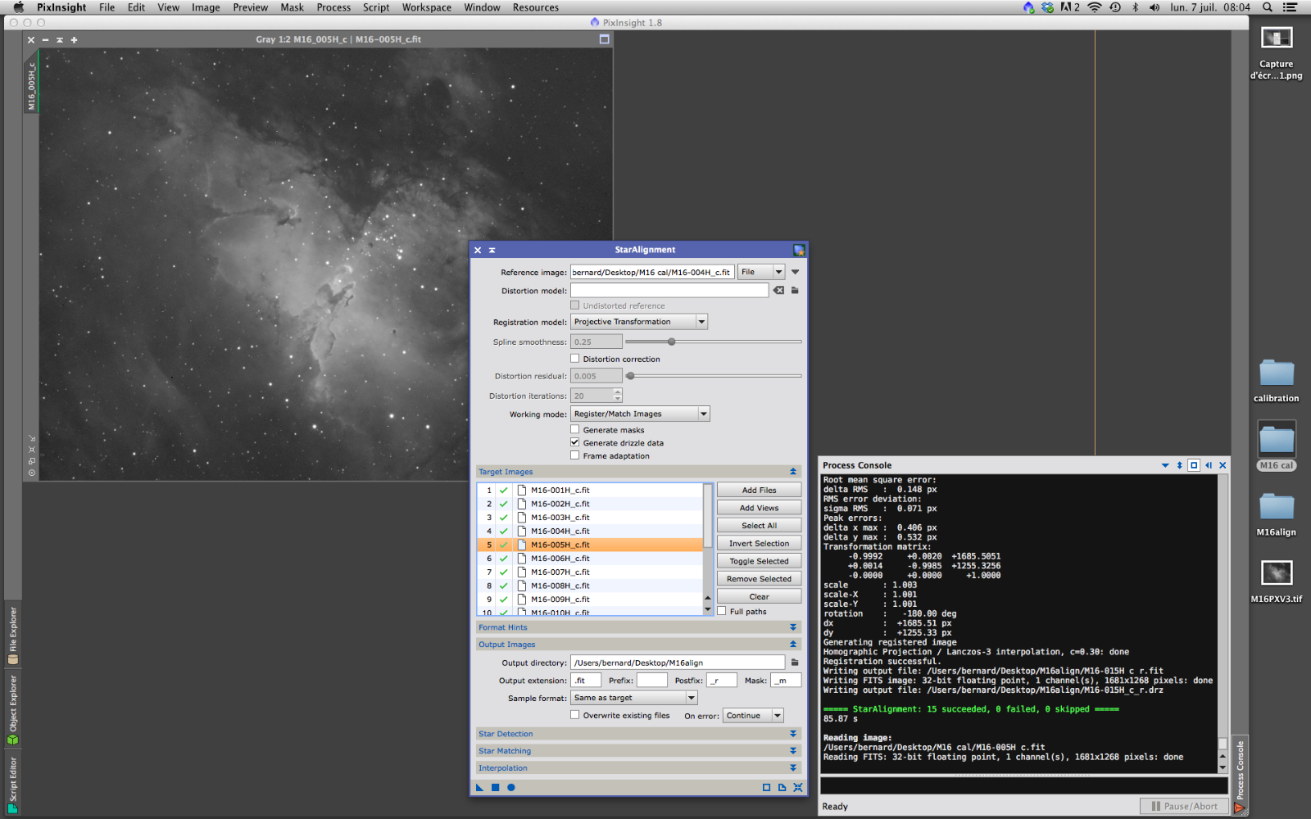Click the Spline smoothness slider handle
Viewport: 1311px width, 819px height.
click(x=671, y=342)
